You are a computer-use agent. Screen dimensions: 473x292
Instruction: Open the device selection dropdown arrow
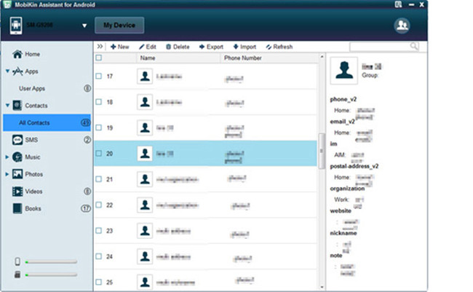coord(84,25)
